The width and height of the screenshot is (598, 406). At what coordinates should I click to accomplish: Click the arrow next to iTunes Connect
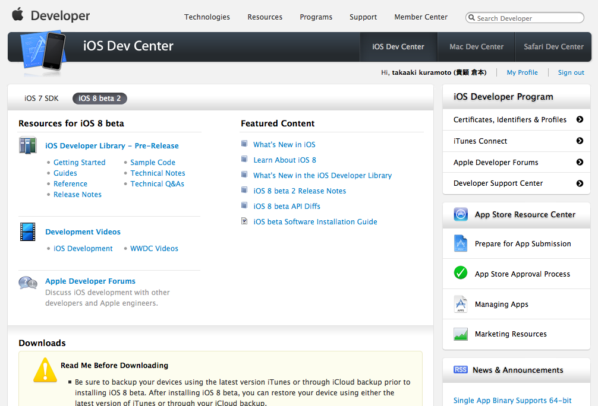click(580, 141)
